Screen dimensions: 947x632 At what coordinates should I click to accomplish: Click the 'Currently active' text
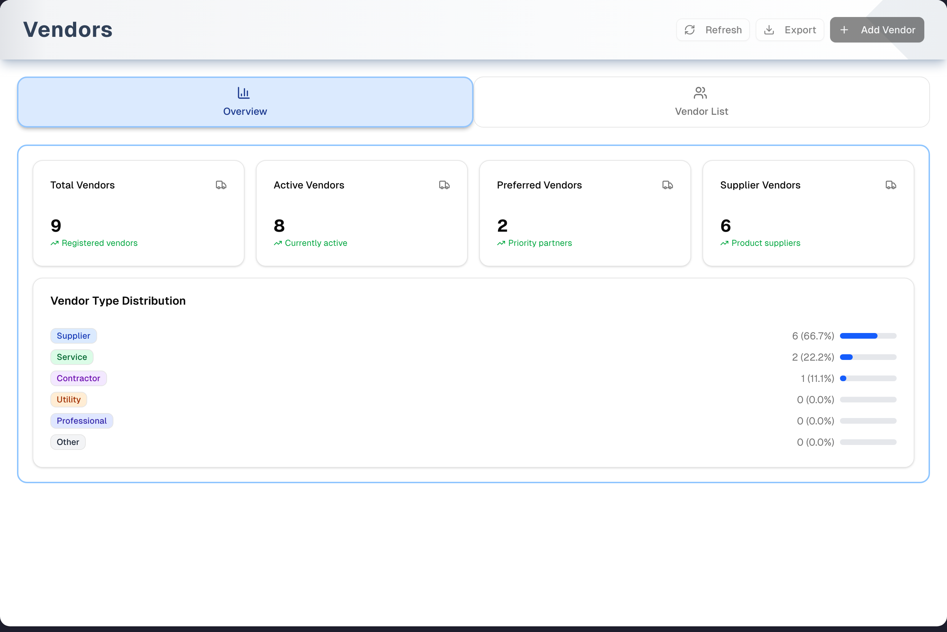tap(316, 243)
